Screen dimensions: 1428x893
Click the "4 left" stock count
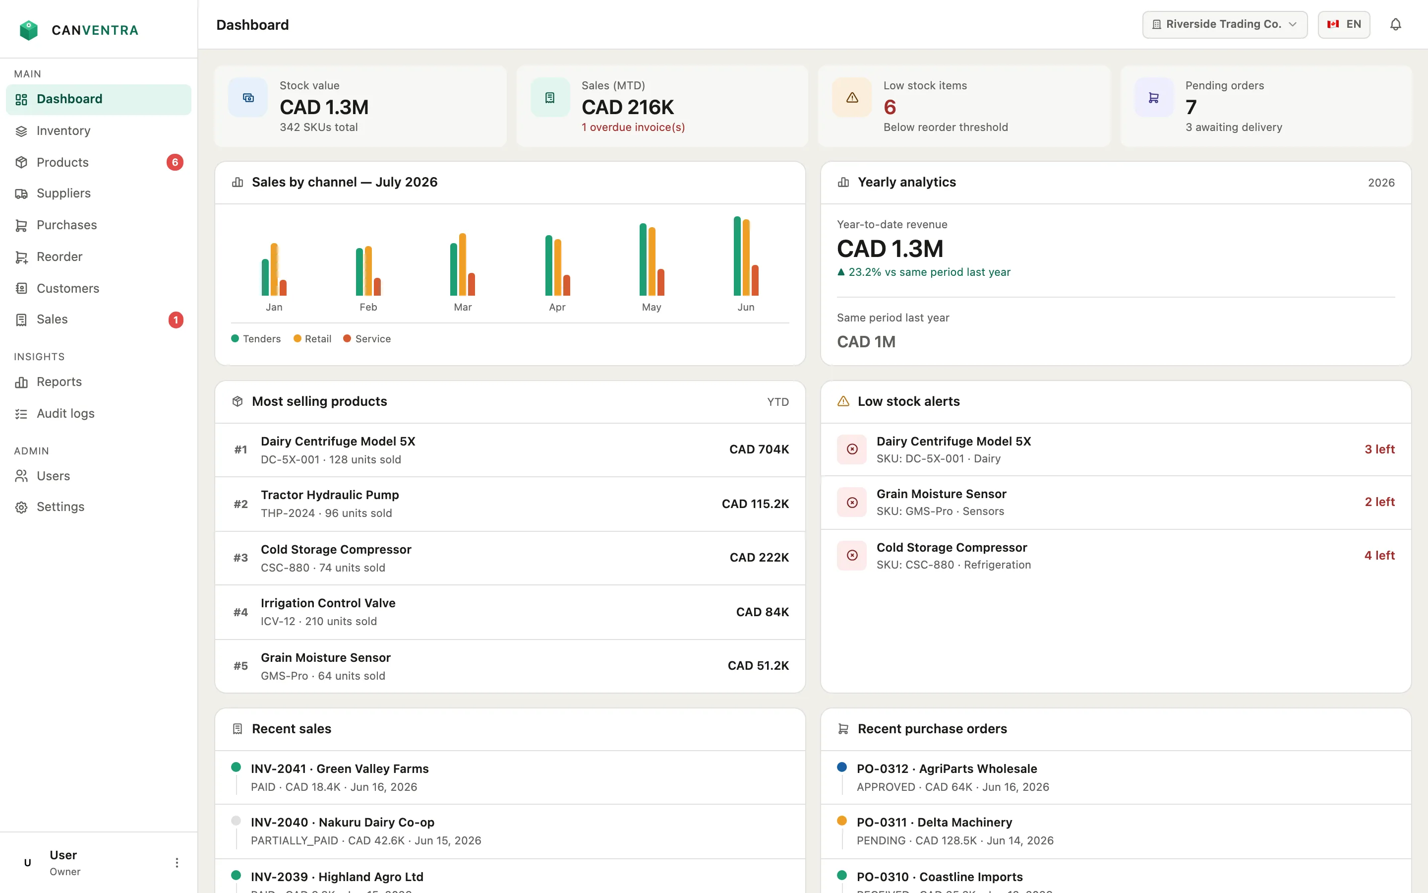(1379, 556)
